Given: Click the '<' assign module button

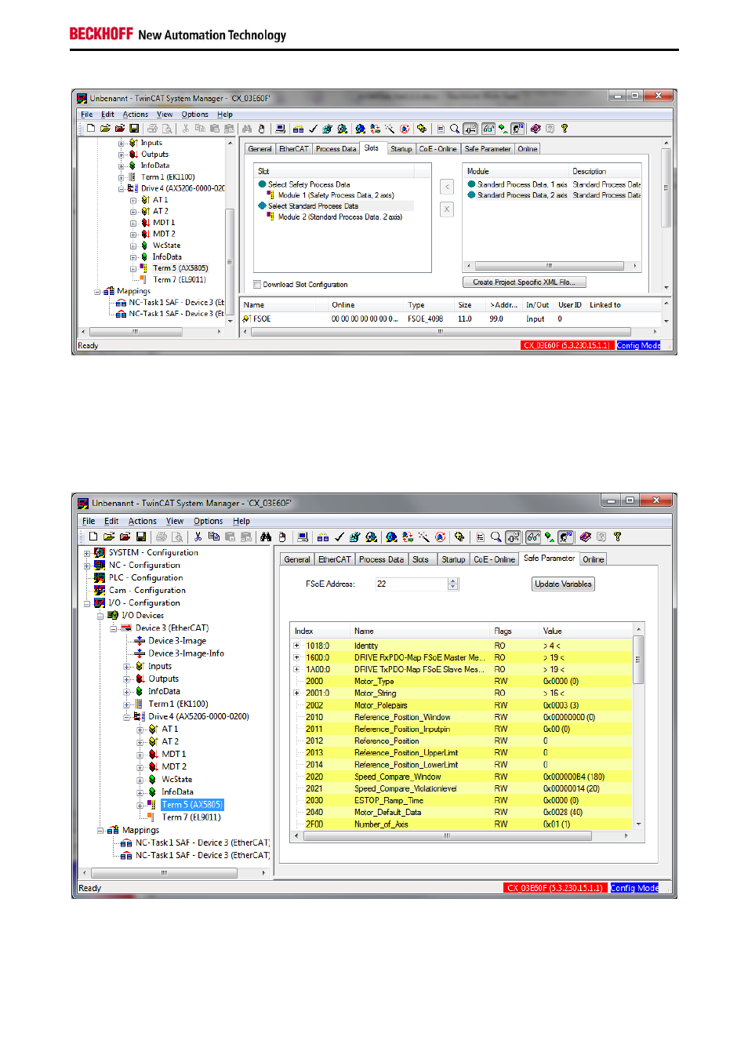Looking at the screenshot, I should point(447,187).
